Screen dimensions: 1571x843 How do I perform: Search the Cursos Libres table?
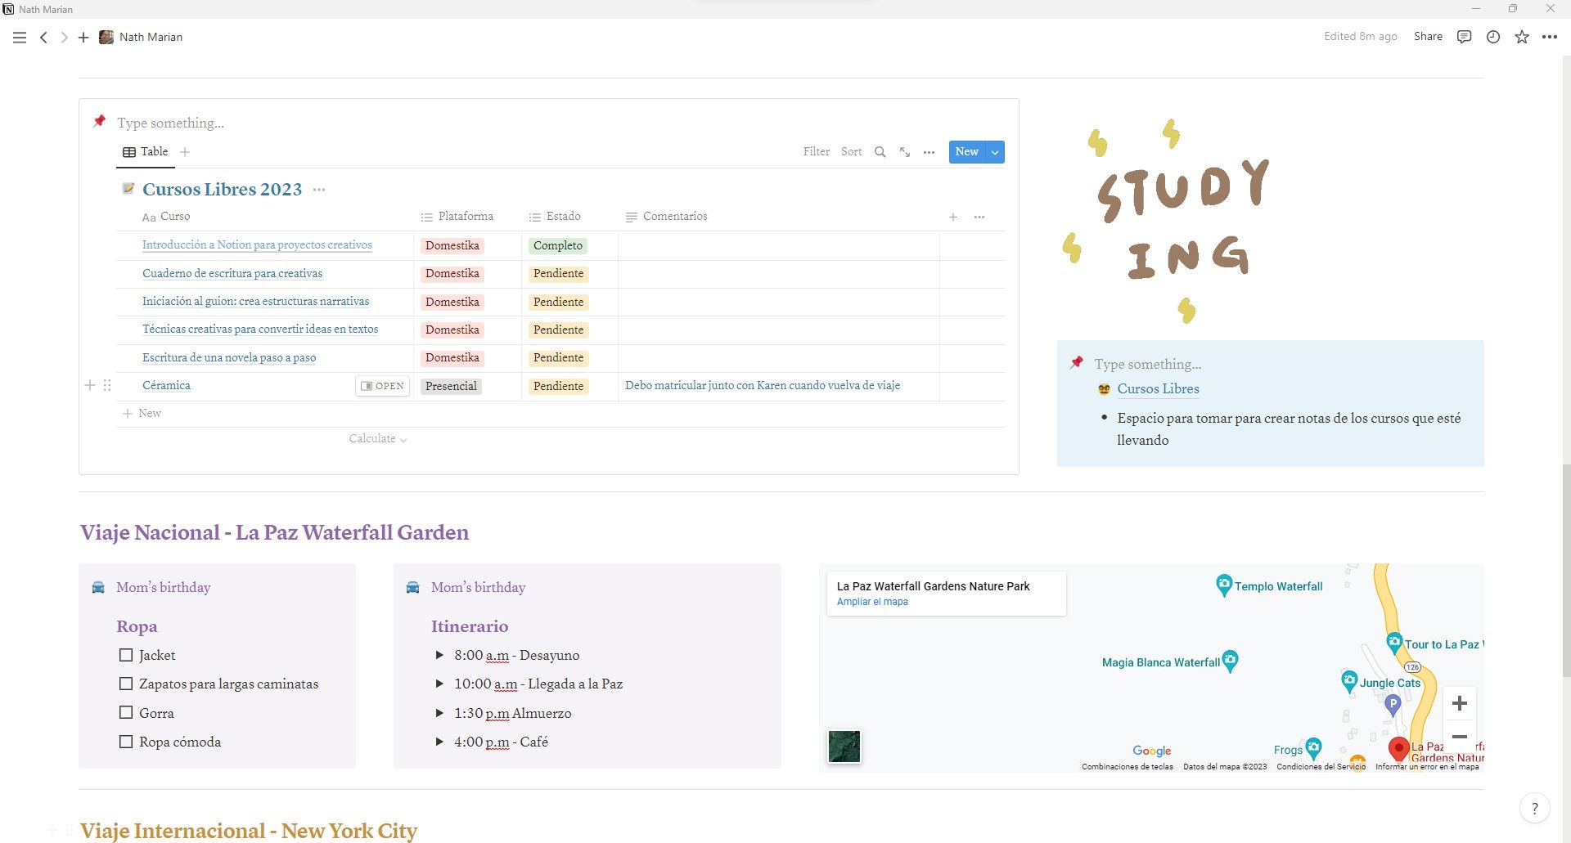(x=880, y=152)
